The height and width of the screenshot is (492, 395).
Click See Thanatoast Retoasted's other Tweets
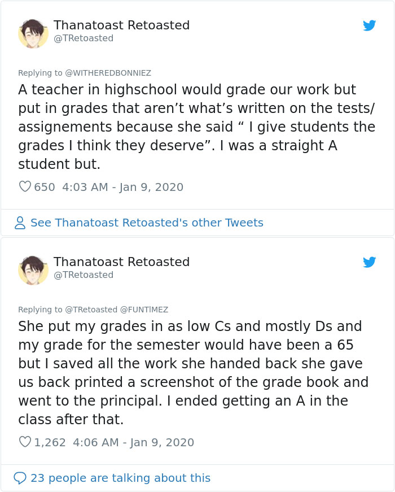point(146,223)
